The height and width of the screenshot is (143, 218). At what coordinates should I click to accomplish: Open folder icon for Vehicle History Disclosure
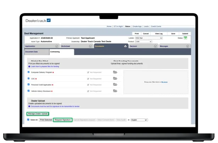115,91
